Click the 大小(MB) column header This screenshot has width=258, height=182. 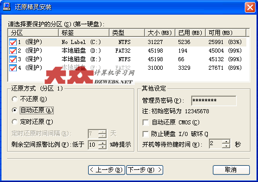(160, 33)
